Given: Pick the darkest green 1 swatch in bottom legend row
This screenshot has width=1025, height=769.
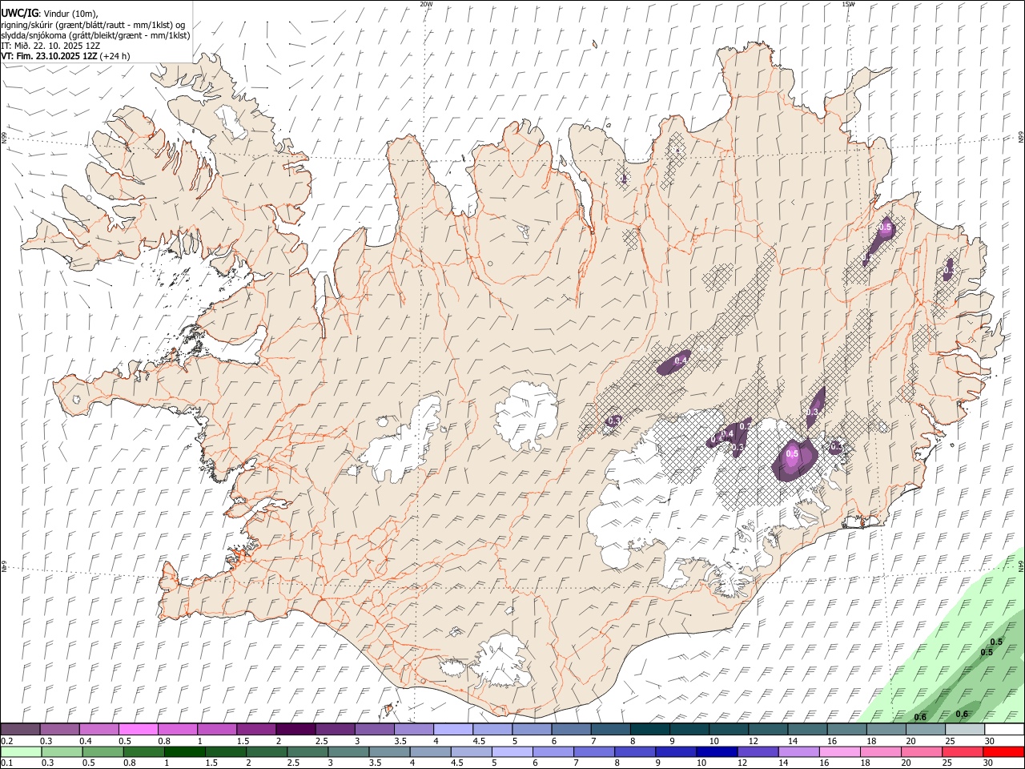Looking at the screenshot, I should point(184,752).
